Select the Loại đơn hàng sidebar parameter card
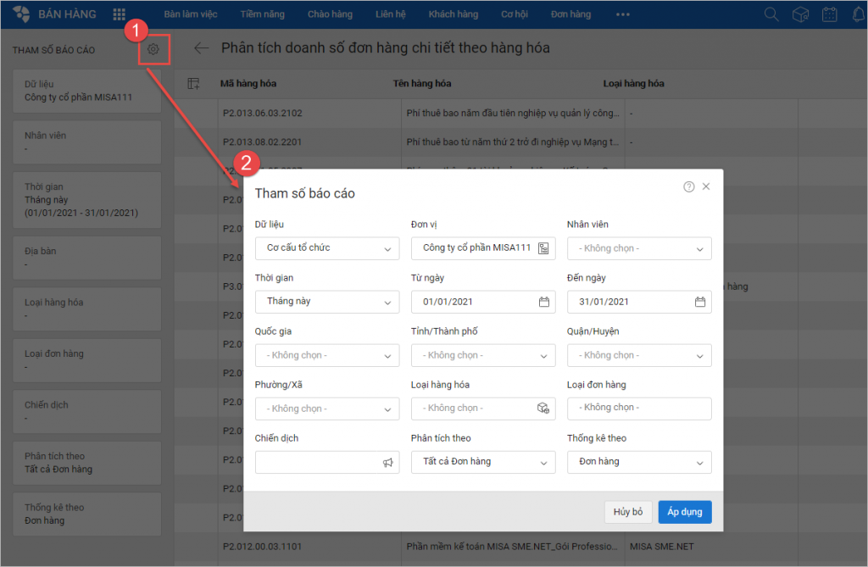Viewport: 868px width, 567px height. [87, 360]
